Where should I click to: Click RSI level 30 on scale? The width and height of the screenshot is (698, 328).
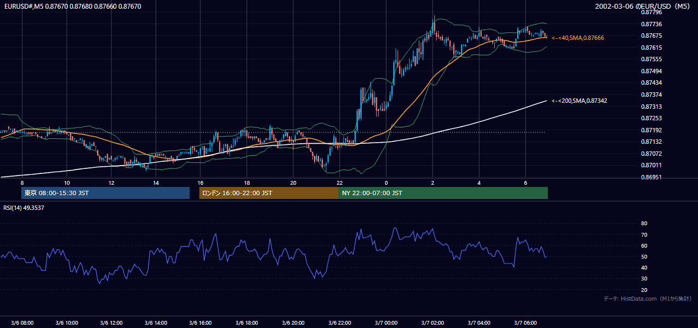644,279
